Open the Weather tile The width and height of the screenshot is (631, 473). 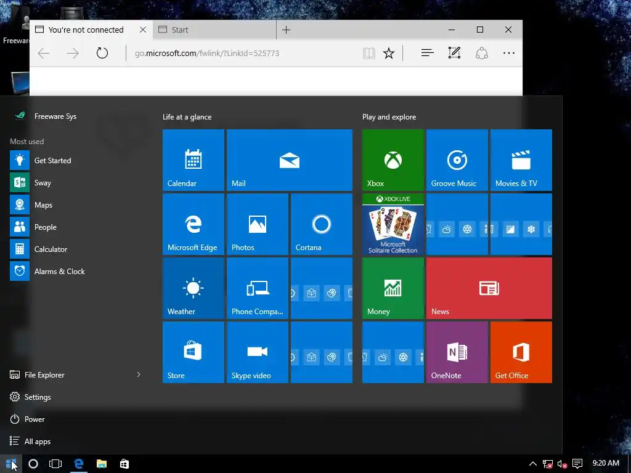click(193, 288)
